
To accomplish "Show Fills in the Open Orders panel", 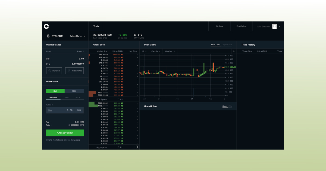I will point(230,106).
